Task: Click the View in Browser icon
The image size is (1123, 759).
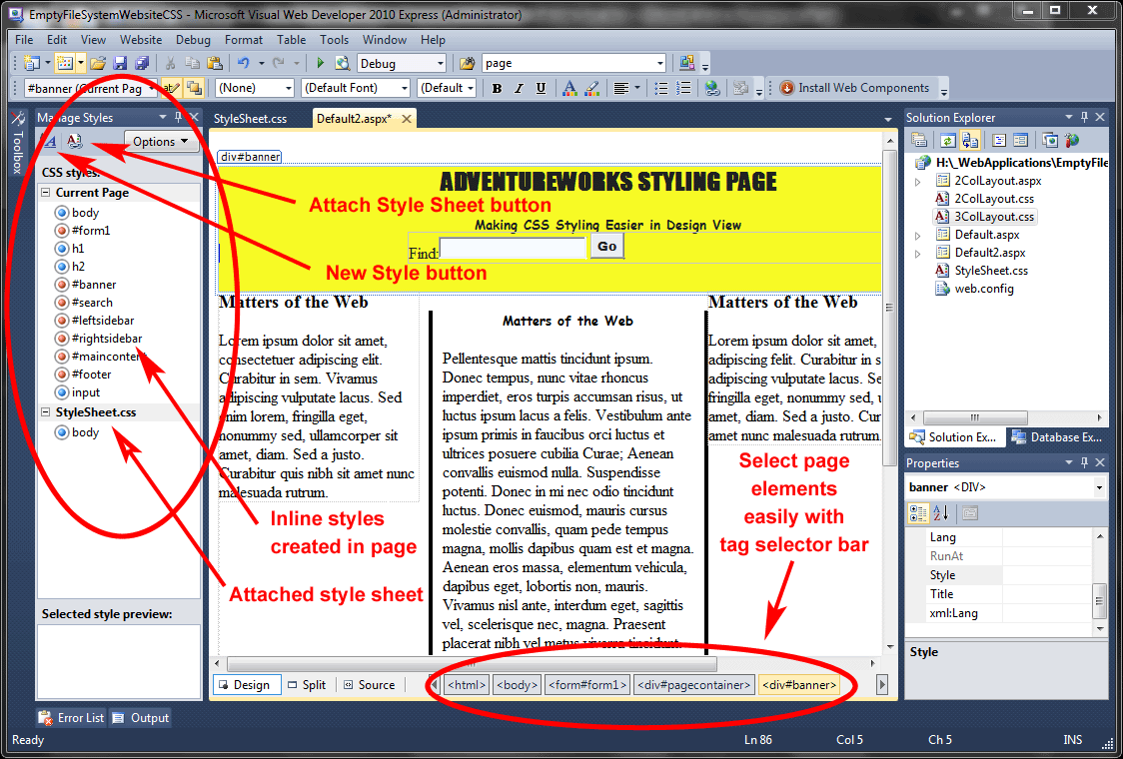Action: (x=343, y=63)
